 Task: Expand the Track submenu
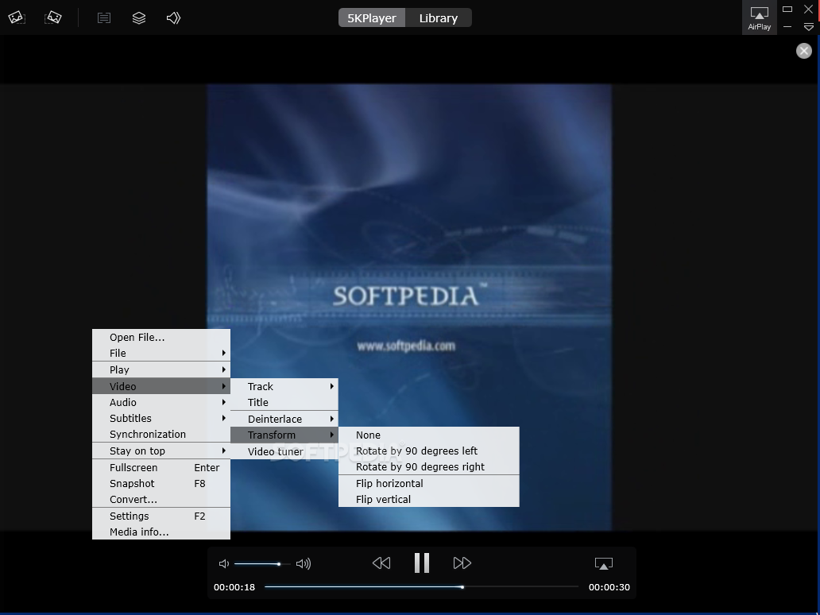[x=284, y=386]
